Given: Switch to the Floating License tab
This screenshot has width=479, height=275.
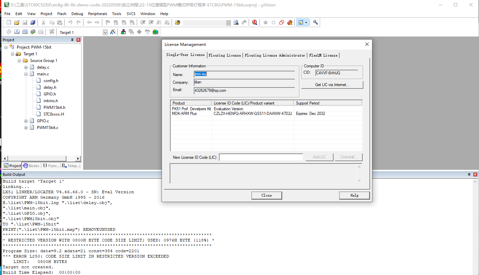Looking at the screenshot, I should tap(225, 55).
